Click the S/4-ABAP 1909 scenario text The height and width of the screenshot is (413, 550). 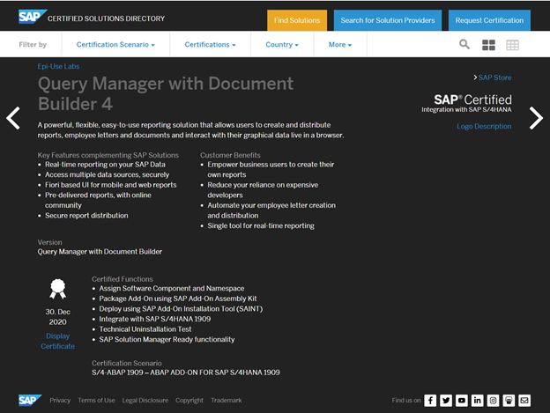tap(186, 372)
